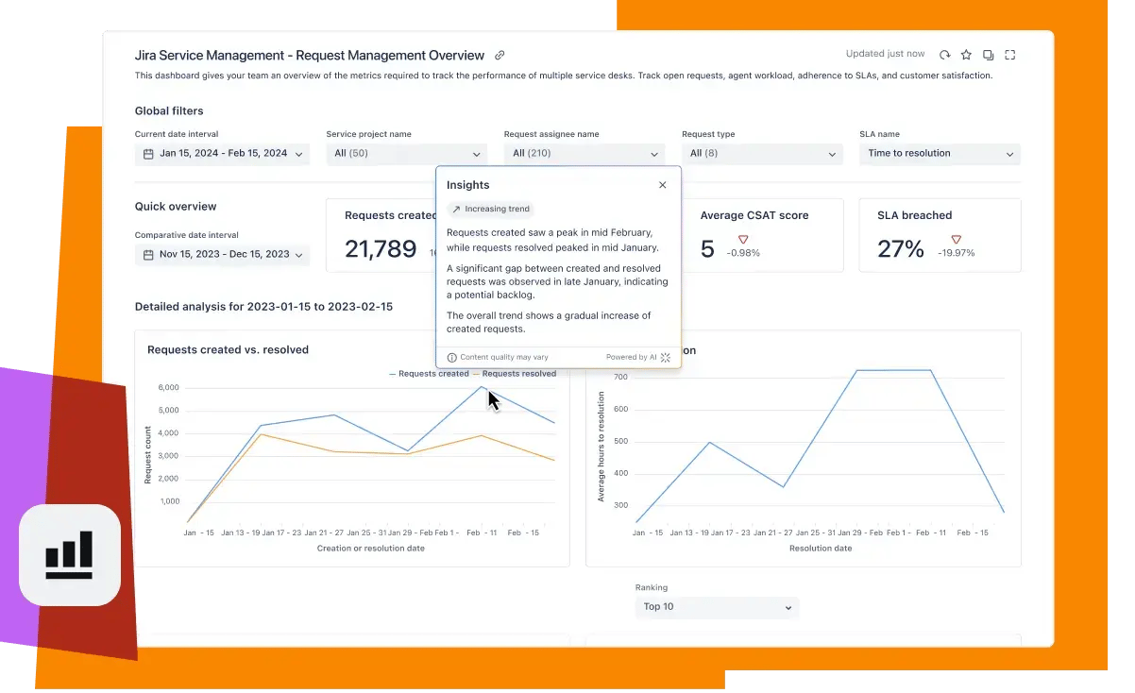Image resolution: width=1135 pixels, height=693 pixels.
Task: Click the calendar icon in Current date interval
Action: click(x=148, y=154)
